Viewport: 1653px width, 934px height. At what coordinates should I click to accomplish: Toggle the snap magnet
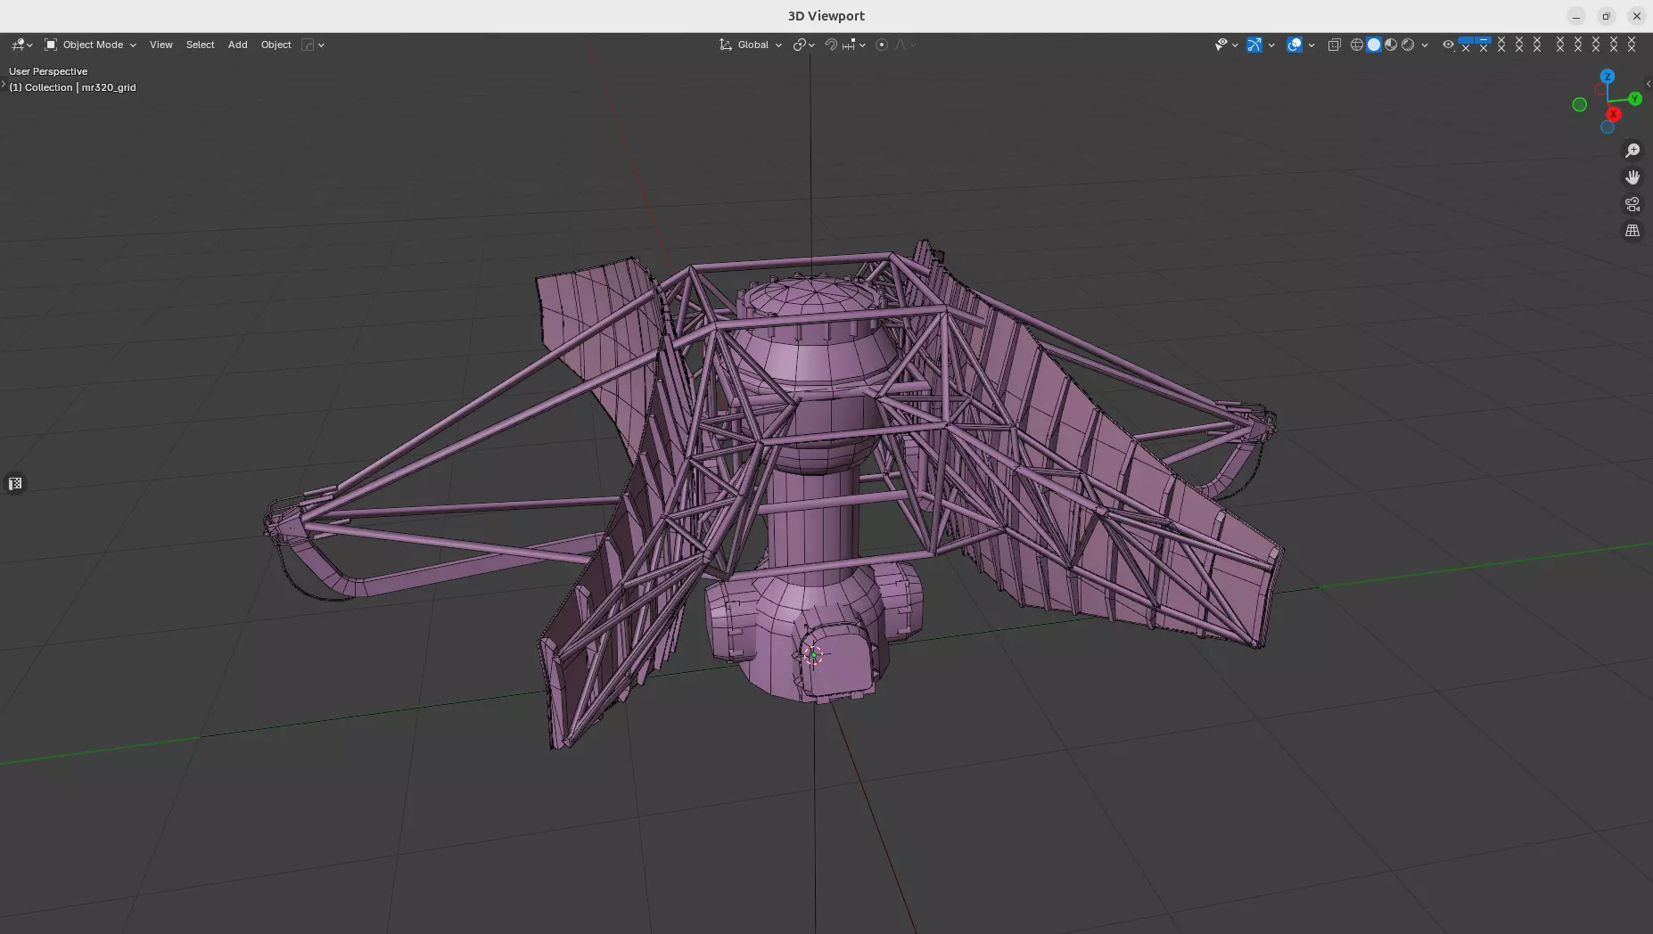(x=830, y=45)
